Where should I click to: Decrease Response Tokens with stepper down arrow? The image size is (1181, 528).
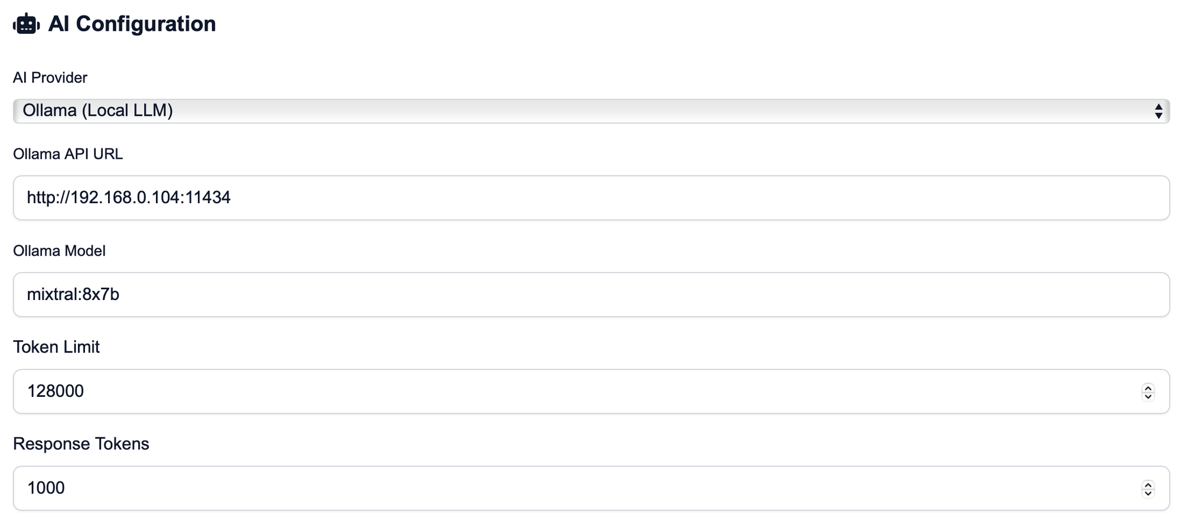[1148, 493]
